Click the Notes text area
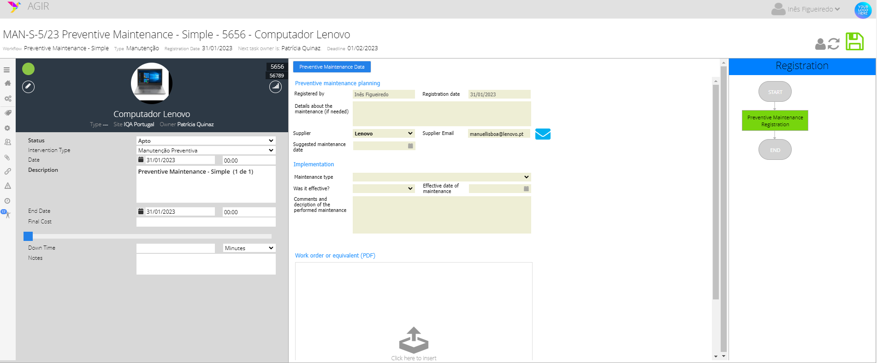Viewport: 877px width, 363px height. [206, 264]
